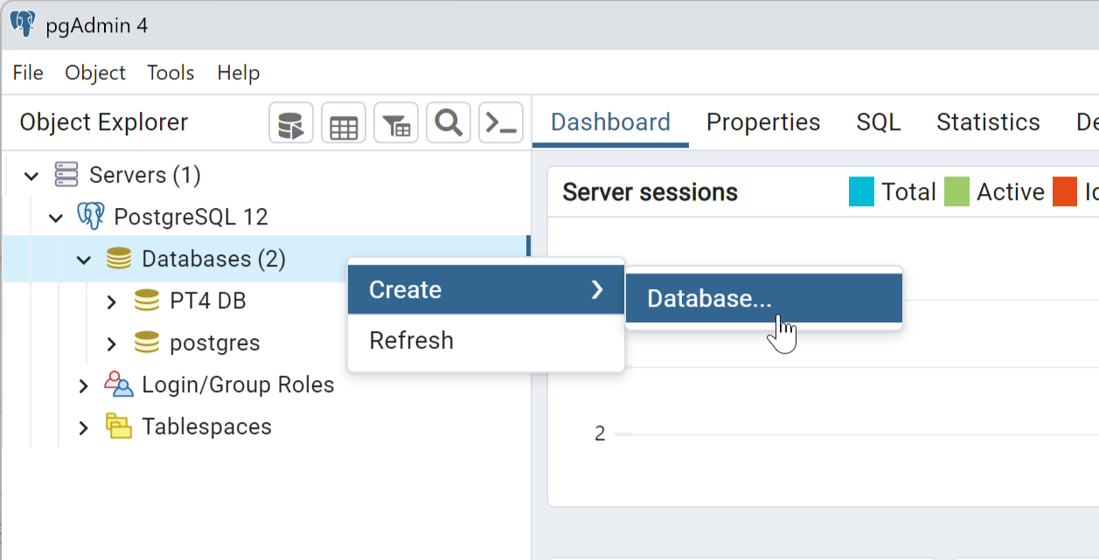Click the postgres database icon
1099x560 pixels.
point(147,342)
